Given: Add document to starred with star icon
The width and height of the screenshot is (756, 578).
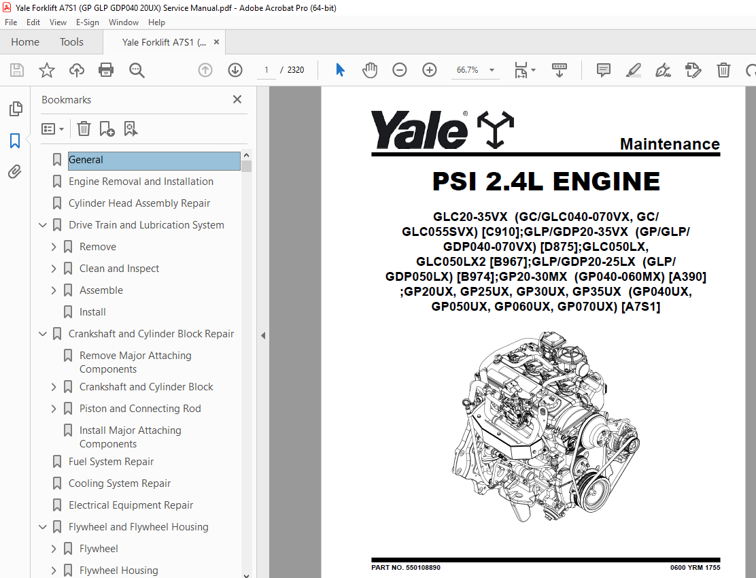Looking at the screenshot, I should click(47, 71).
